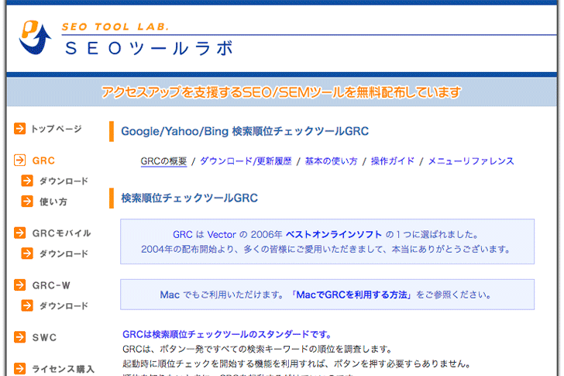Click the arrow icon beside SWC
This screenshot has height=376, width=564.
coord(20,337)
